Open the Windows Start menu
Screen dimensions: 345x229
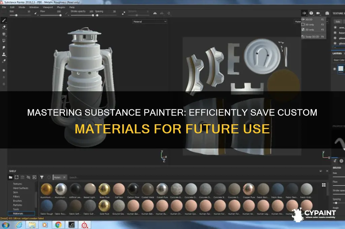(x=5, y=225)
